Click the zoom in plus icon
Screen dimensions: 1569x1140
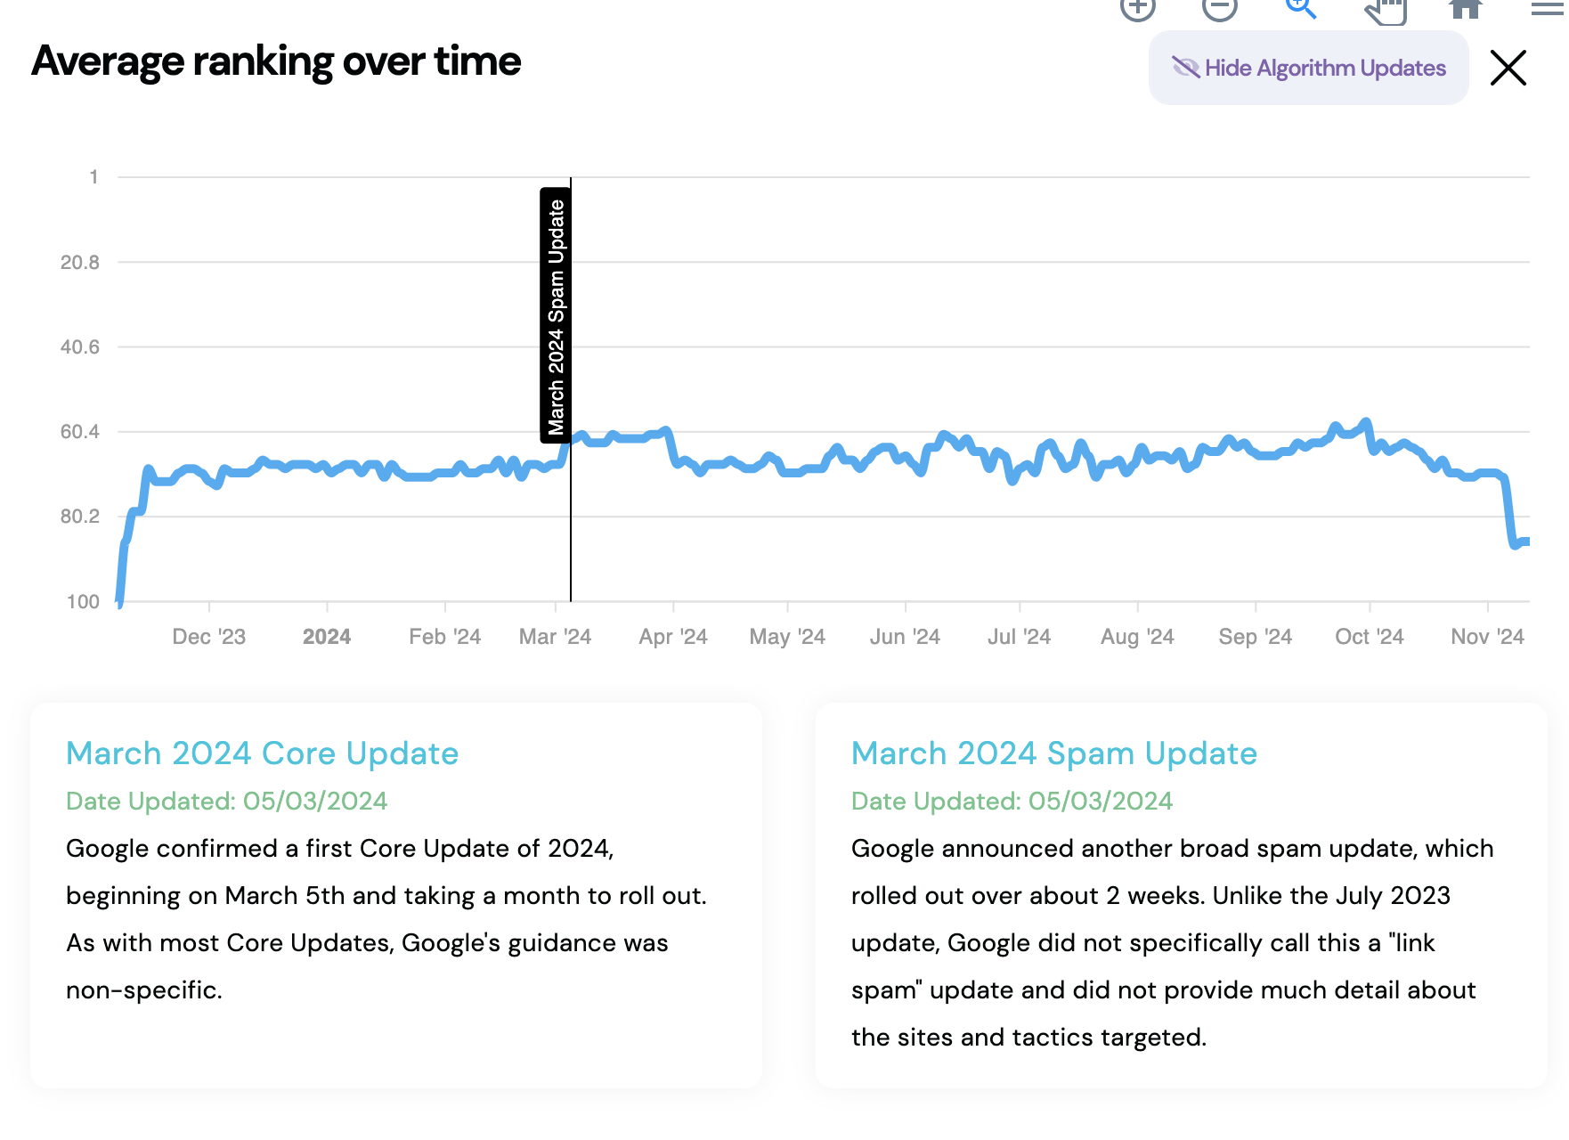tap(1137, 8)
